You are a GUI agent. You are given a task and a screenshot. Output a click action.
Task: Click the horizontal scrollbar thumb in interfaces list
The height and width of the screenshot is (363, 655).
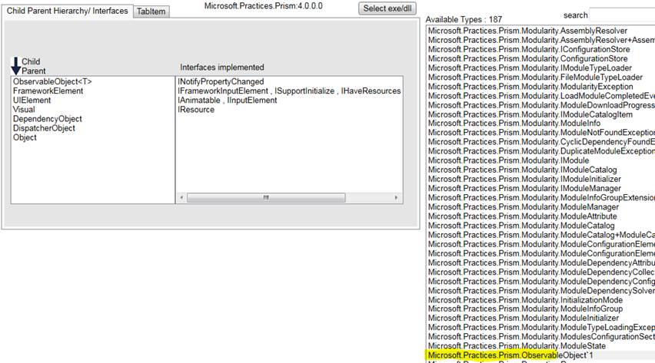[266, 197]
